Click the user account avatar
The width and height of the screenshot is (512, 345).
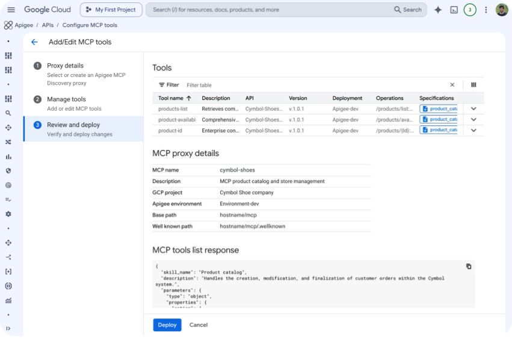[x=502, y=10]
